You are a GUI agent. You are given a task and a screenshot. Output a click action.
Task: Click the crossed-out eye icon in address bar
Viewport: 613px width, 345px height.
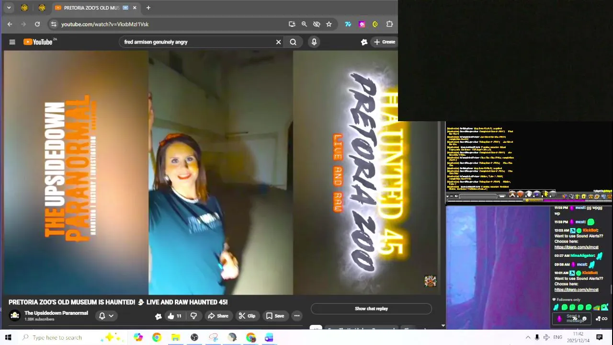(317, 24)
